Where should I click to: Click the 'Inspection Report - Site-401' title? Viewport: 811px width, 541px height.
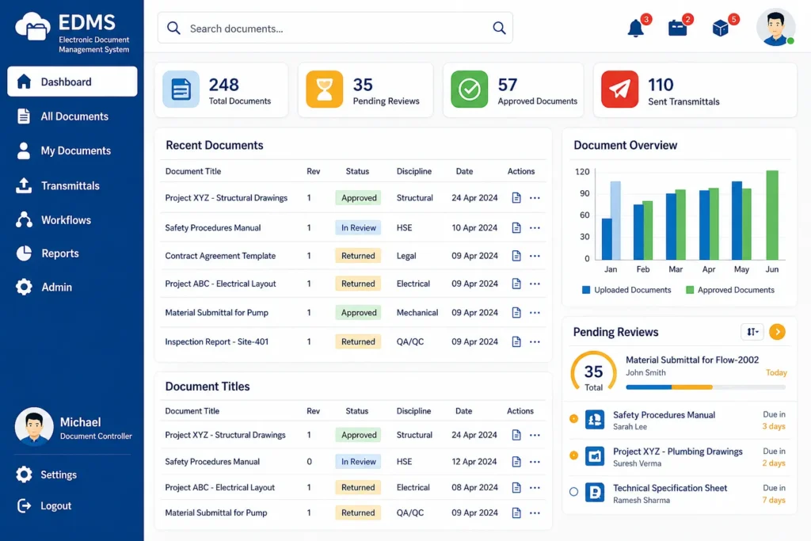coord(217,341)
